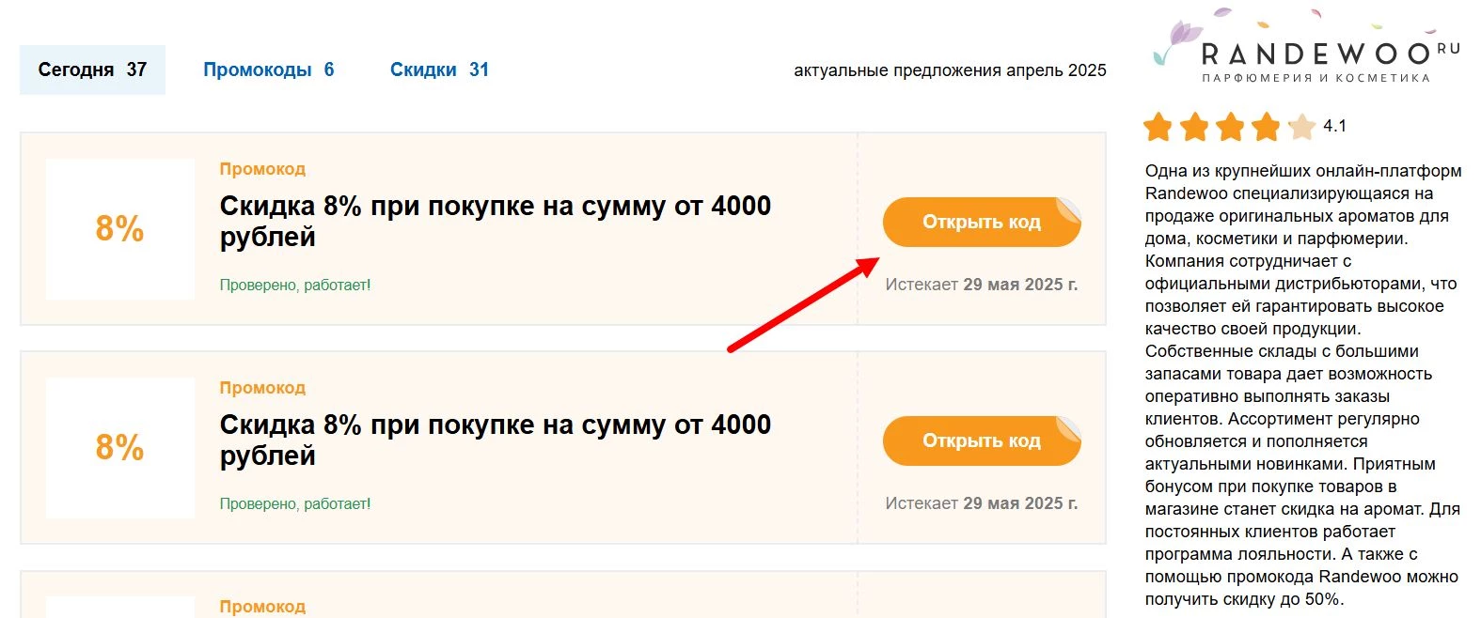Open the code for the first 8% coupon
Image resolution: width=1481 pixels, height=618 pixels.
click(x=982, y=222)
